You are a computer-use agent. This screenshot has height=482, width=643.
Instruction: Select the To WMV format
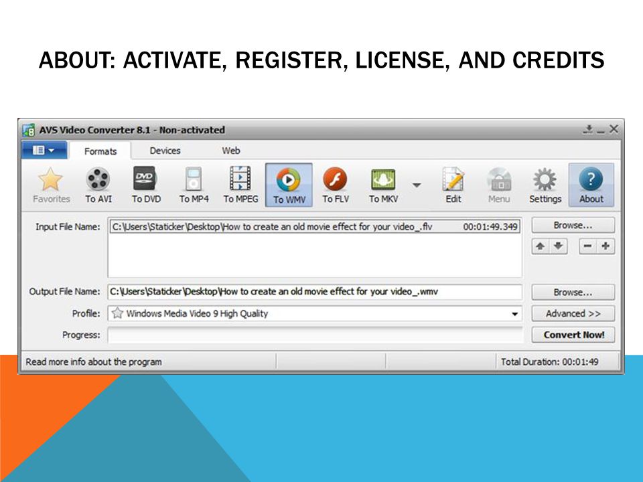[289, 185]
